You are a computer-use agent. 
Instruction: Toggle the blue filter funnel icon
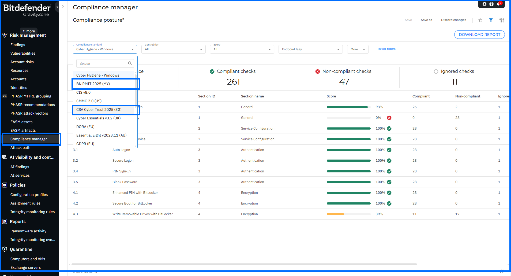tap(491, 20)
